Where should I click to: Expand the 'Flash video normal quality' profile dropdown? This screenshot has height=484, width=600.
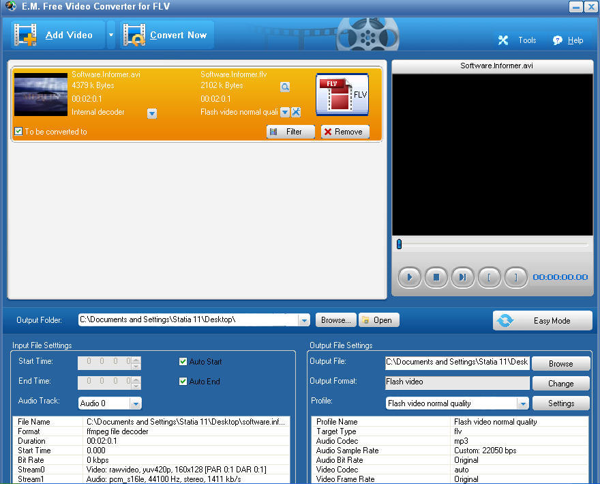click(523, 403)
